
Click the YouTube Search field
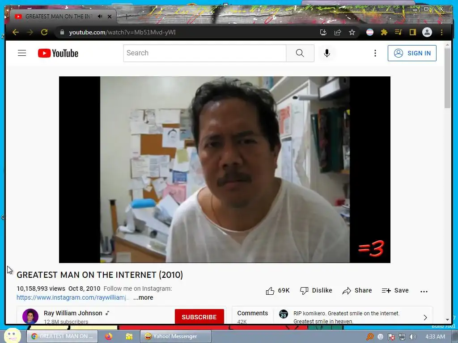coord(204,53)
